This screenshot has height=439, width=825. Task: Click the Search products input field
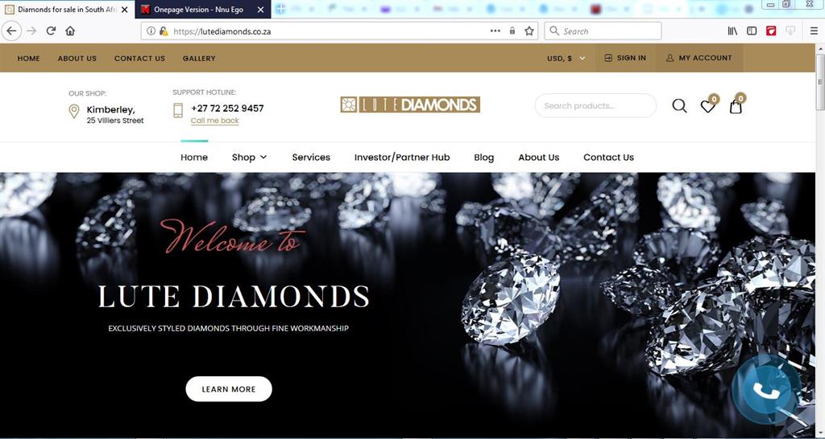[595, 105]
